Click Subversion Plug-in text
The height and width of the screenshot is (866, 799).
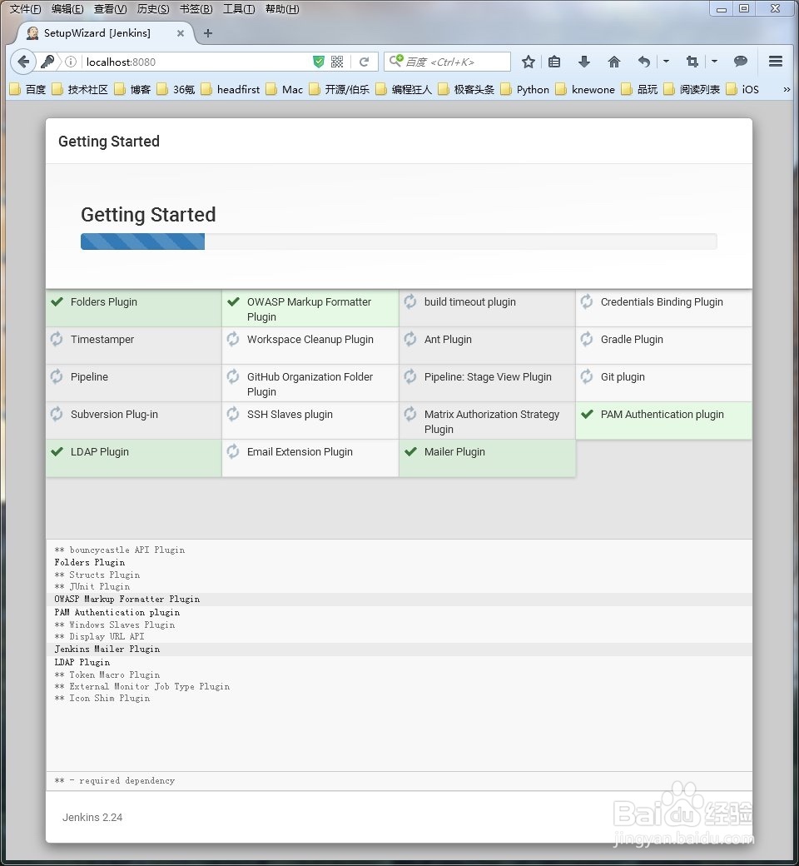(x=114, y=414)
